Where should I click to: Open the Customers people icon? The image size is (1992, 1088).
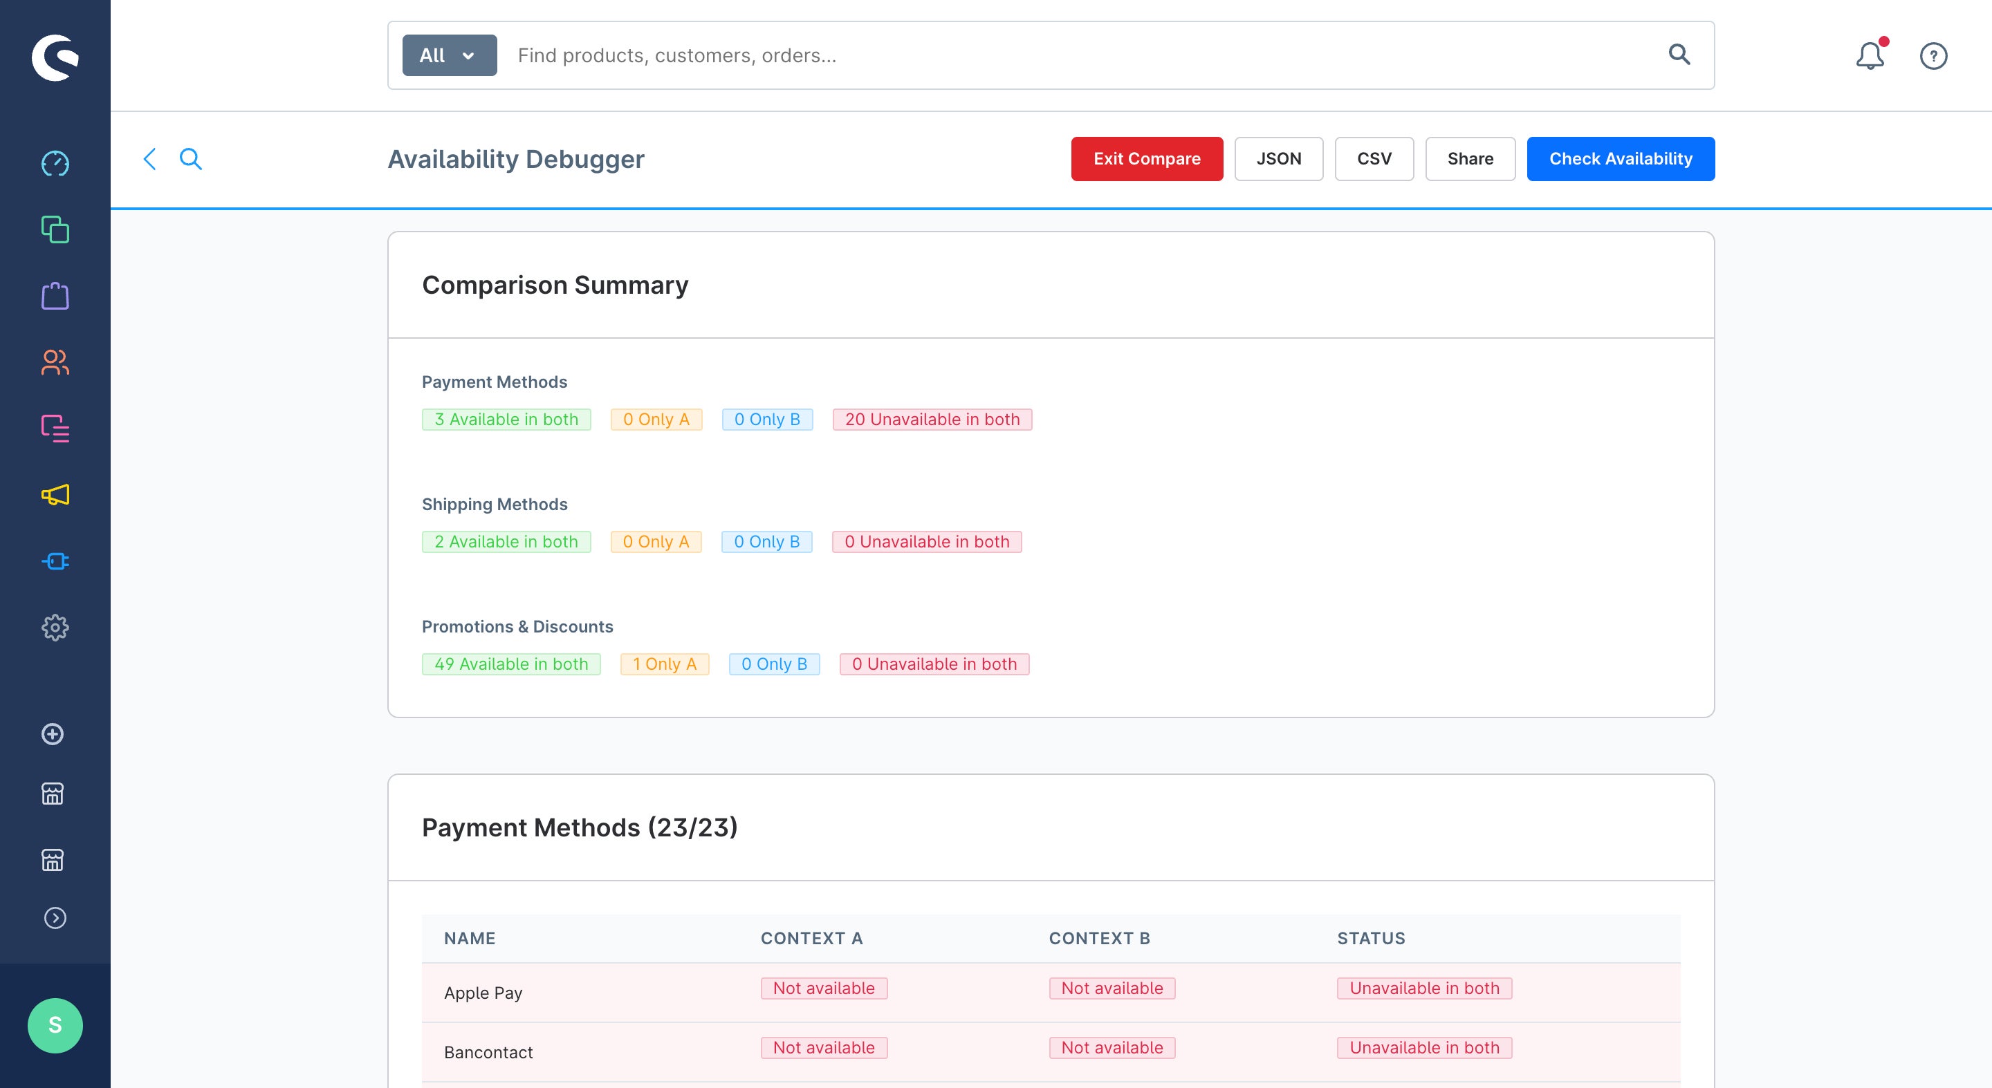(x=55, y=362)
